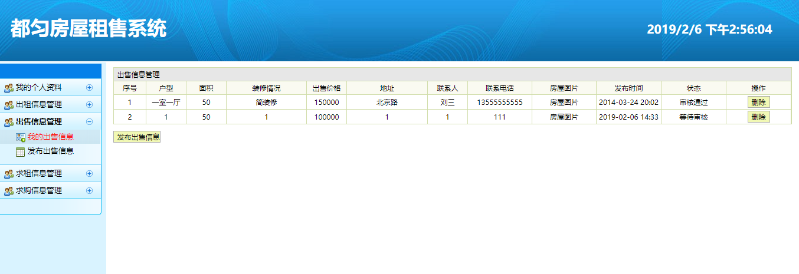This screenshot has height=274, width=799.
Task: Collapse the 出售信息管理 section with minus icon
Action: (x=89, y=122)
